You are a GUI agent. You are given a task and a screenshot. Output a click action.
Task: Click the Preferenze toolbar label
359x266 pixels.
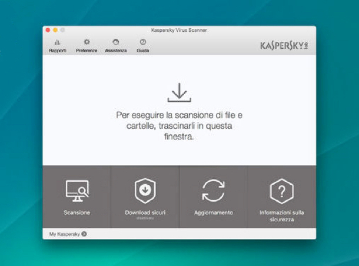[x=87, y=51]
